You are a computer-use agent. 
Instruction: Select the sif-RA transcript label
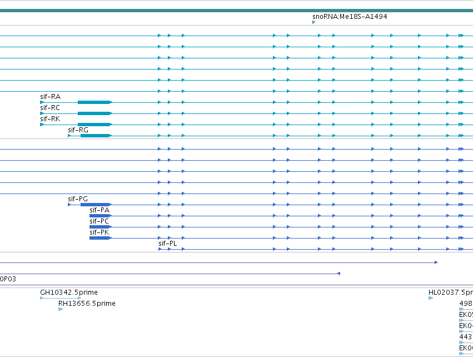tap(51, 97)
